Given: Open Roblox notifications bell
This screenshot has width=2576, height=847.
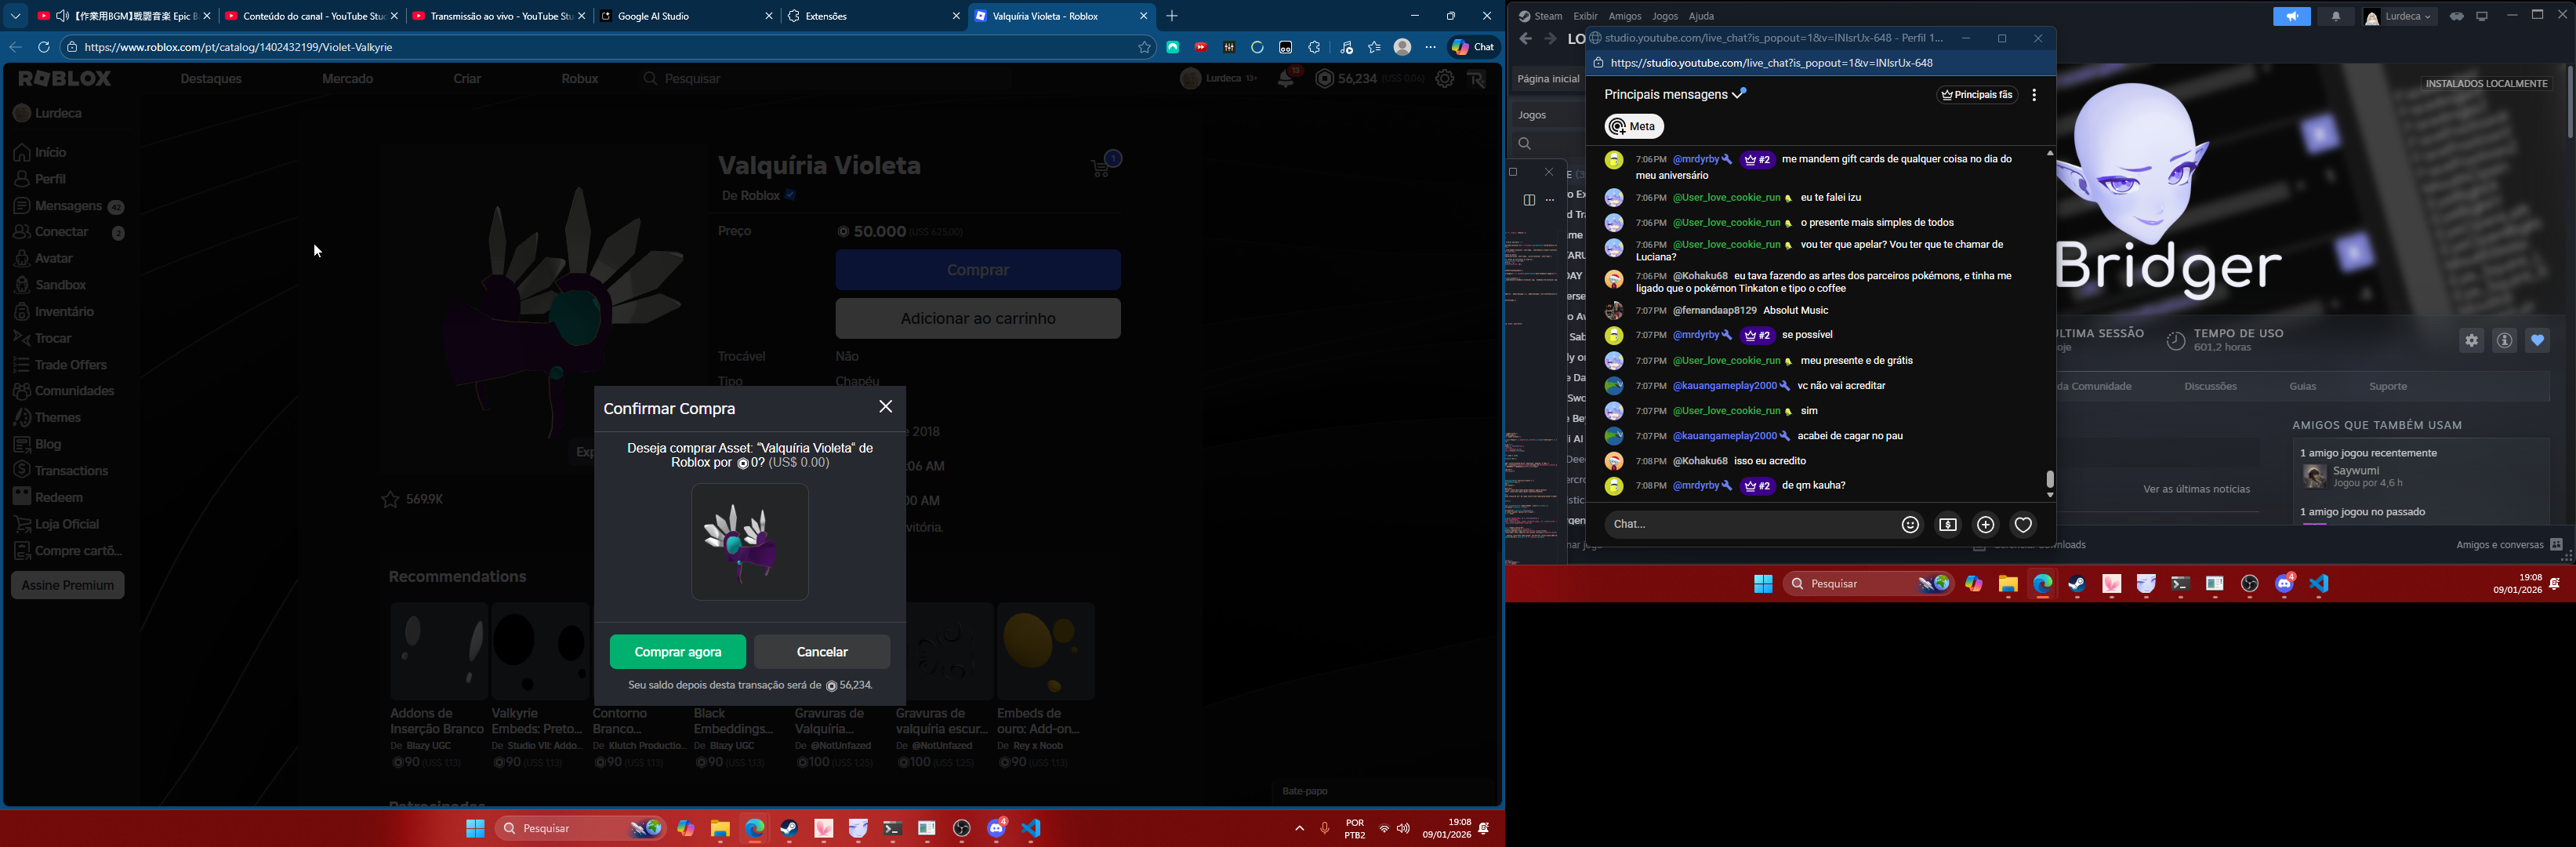Looking at the screenshot, I should (x=1286, y=79).
